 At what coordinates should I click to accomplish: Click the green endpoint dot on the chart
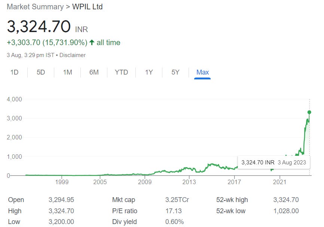point(309,112)
